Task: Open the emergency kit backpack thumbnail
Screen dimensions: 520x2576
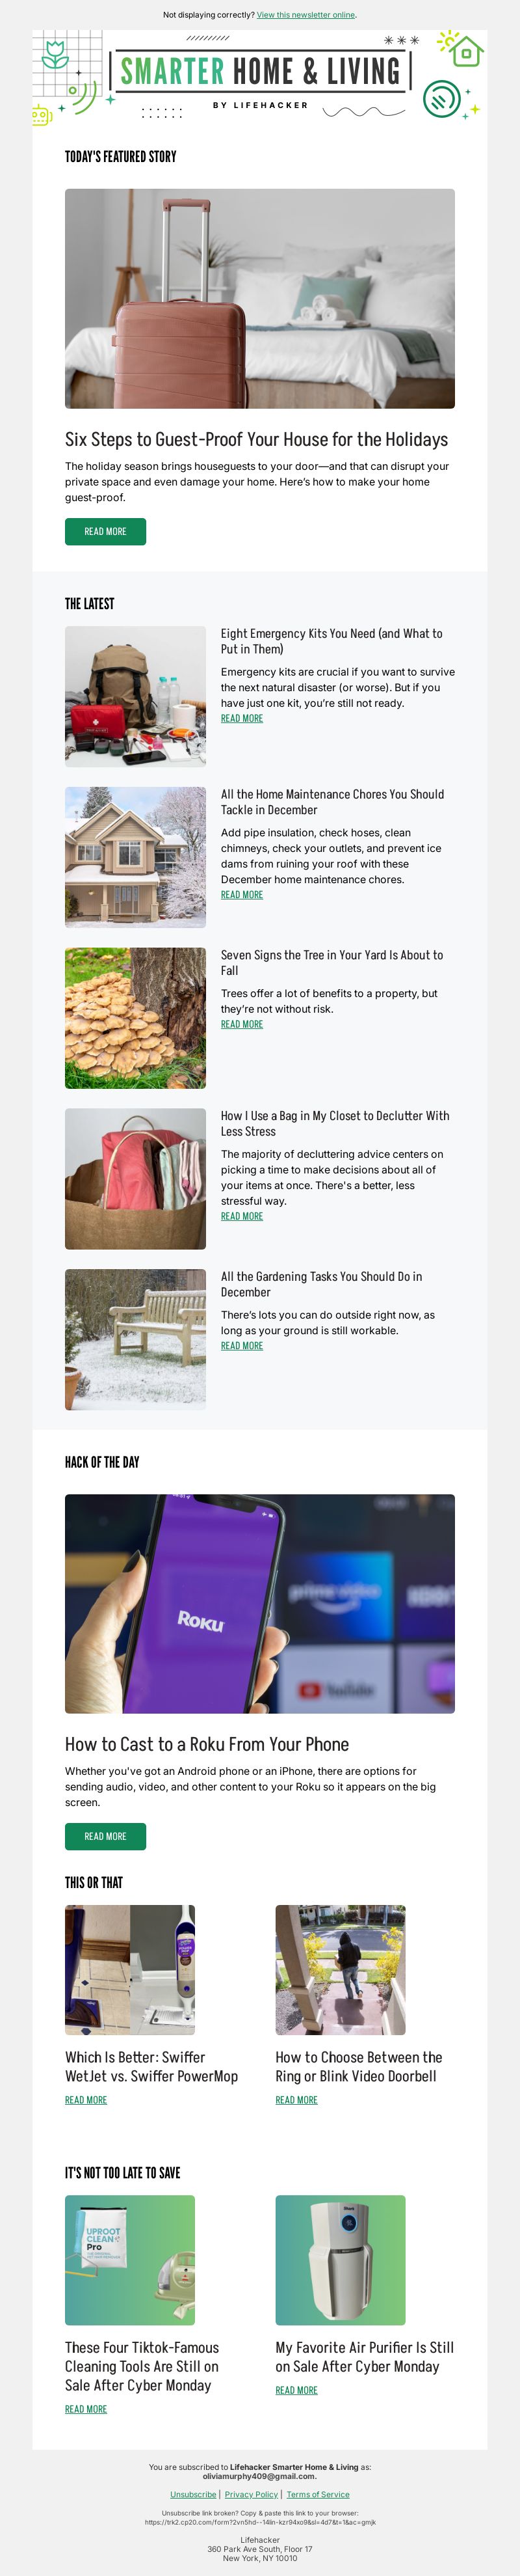Action: click(136, 696)
